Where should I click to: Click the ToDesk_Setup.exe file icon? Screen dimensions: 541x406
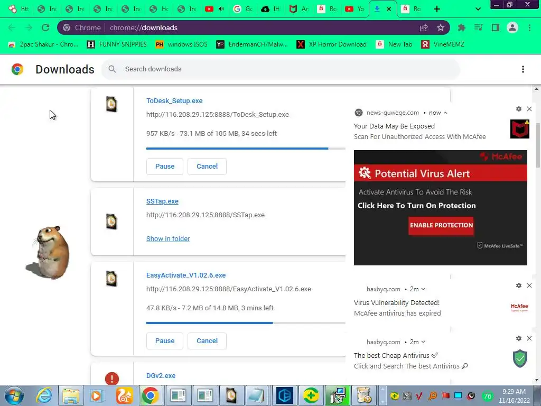pyautogui.click(x=111, y=104)
